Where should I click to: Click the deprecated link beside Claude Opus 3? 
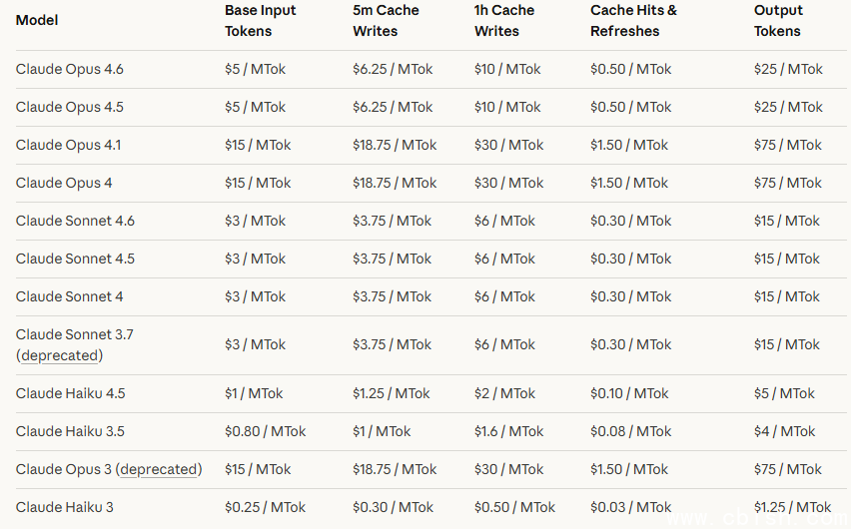(x=159, y=469)
